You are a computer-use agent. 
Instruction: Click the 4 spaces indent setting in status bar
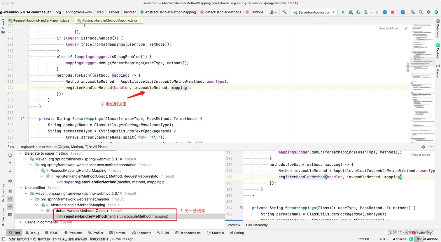click(399, 239)
